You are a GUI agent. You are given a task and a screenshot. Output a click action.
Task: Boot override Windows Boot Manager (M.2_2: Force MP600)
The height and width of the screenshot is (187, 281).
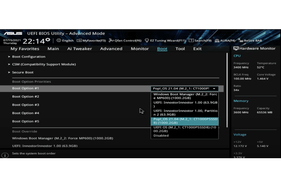click(x=63, y=138)
